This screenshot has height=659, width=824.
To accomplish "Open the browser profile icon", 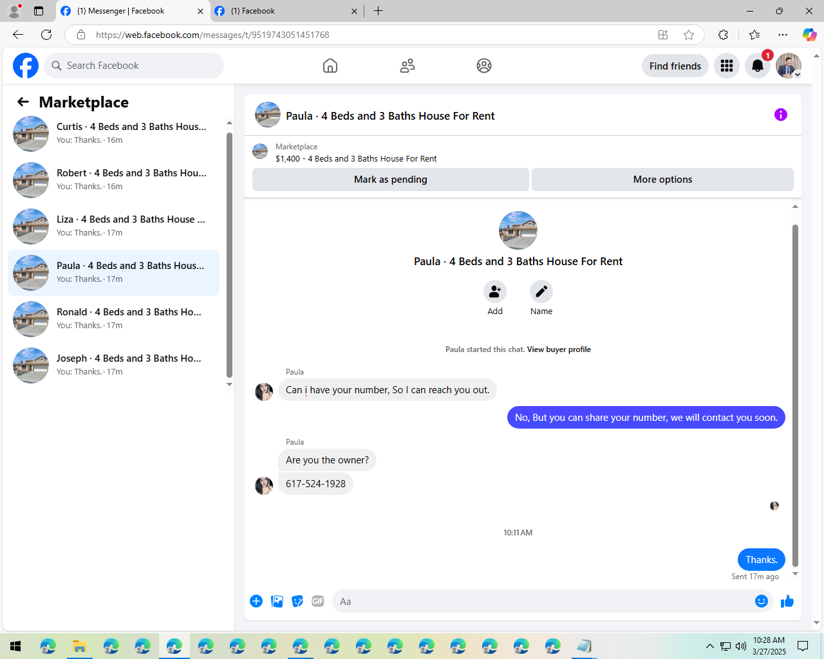I will (x=14, y=11).
